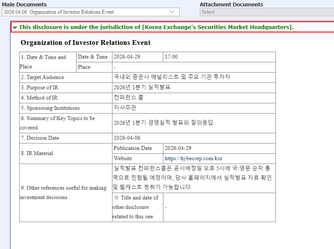Screen dimensions: 334x249
Task: Select the Method value '컨퍼런스 콜'
Action: click(x=128, y=97)
